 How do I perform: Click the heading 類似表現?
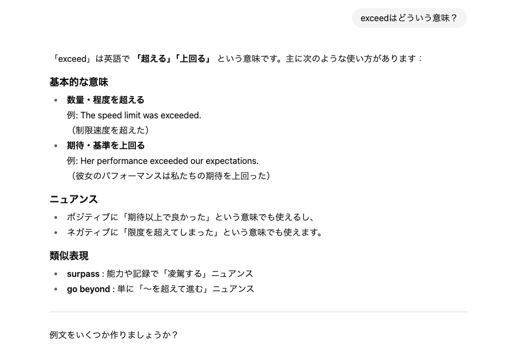coord(69,256)
